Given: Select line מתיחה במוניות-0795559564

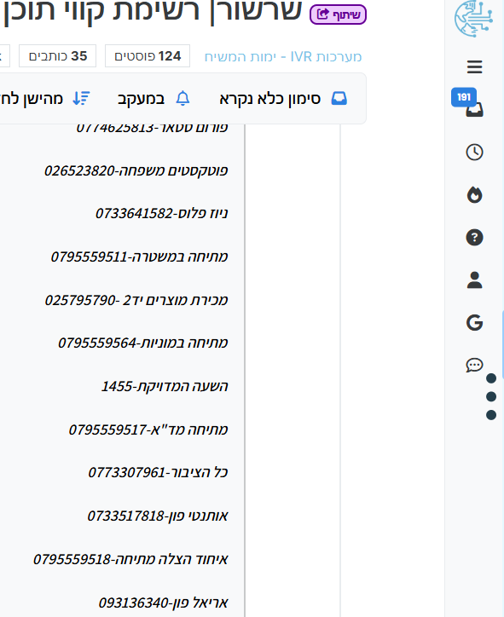Looking at the screenshot, I should (x=143, y=343).
